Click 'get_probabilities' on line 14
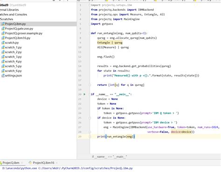221x189 pixels. pos(146,66)
